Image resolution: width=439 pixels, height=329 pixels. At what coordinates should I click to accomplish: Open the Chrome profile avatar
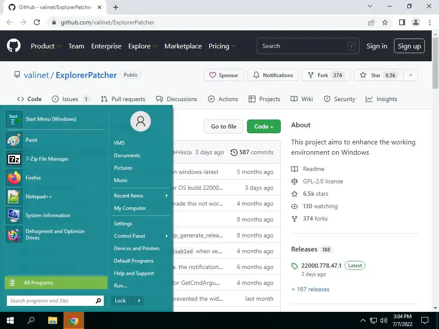pos(416,22)
